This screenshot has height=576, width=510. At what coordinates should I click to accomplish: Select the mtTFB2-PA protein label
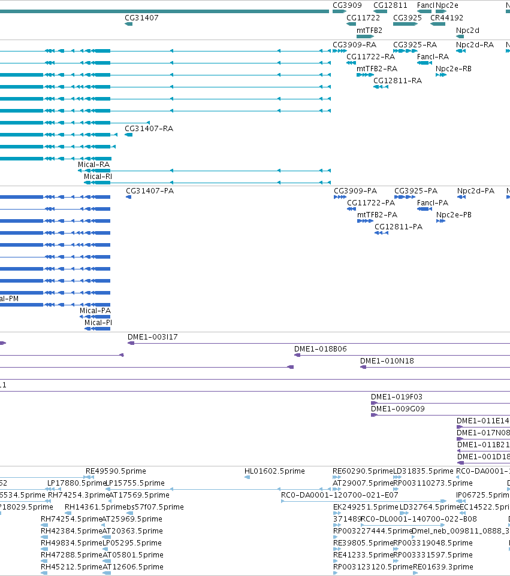[378, 214]
